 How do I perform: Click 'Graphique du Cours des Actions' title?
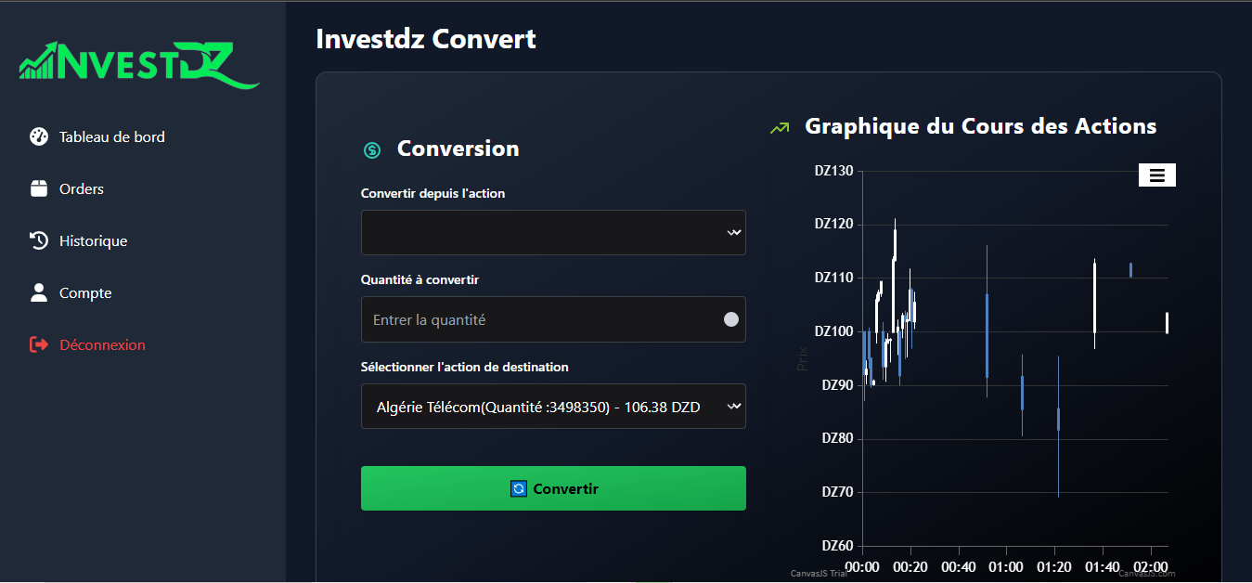click(980, 126)
